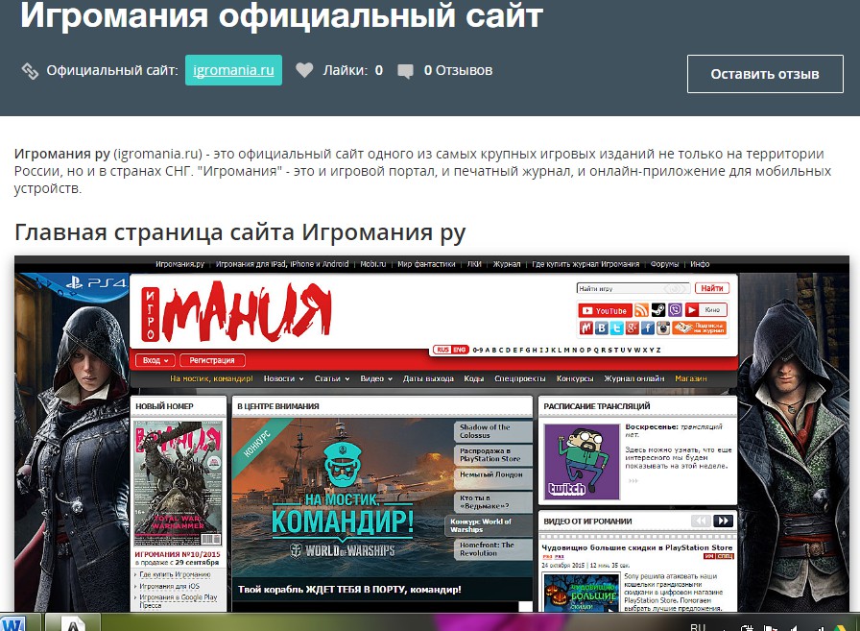Open the Twitter icon
Screen dimensions: 860x631
pyautogui.click(x=616, y=328)
